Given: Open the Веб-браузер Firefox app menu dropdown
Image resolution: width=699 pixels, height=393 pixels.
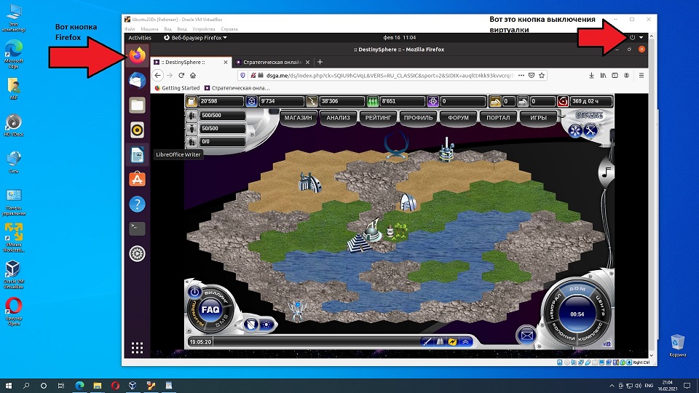Looking at the screenshot, I should [195, 38].
